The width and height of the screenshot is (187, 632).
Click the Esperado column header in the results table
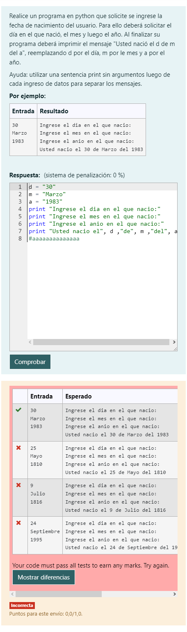[x=78, y=396]
